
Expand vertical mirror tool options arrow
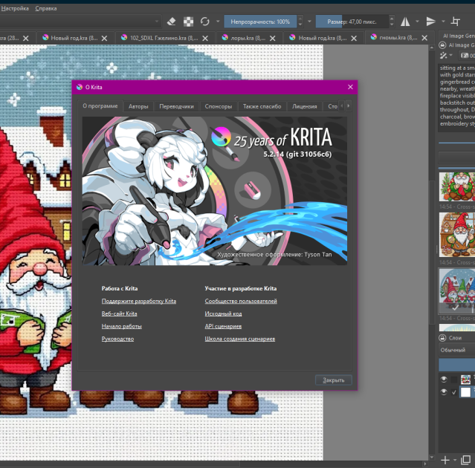pos(443,22)
